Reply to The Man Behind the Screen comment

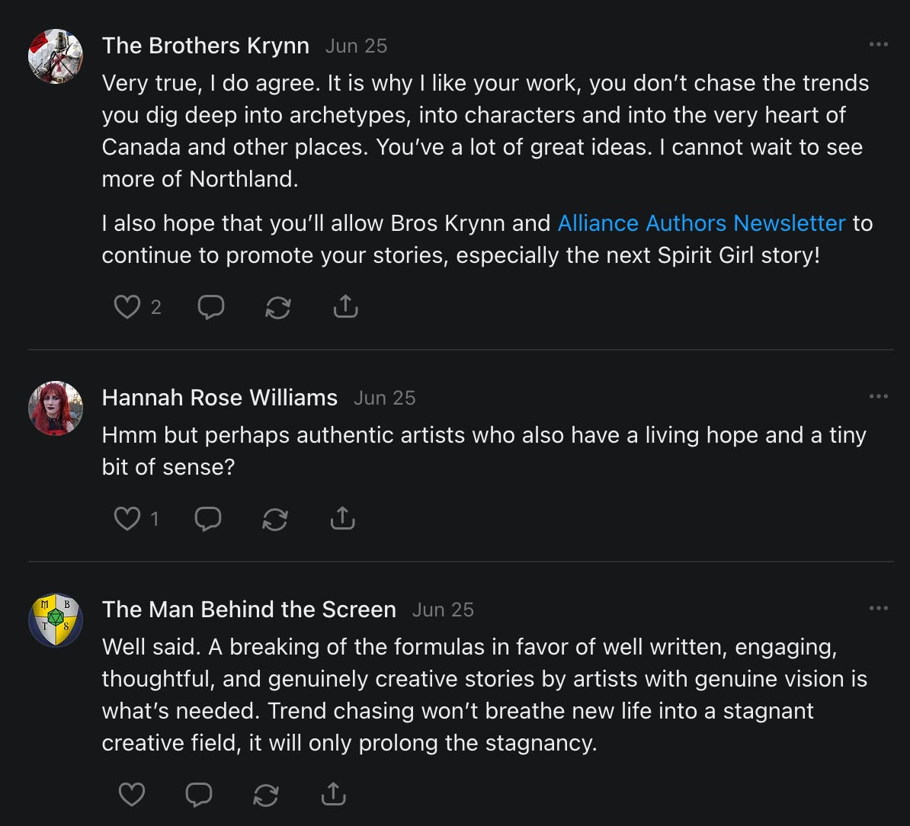(199, 795)
